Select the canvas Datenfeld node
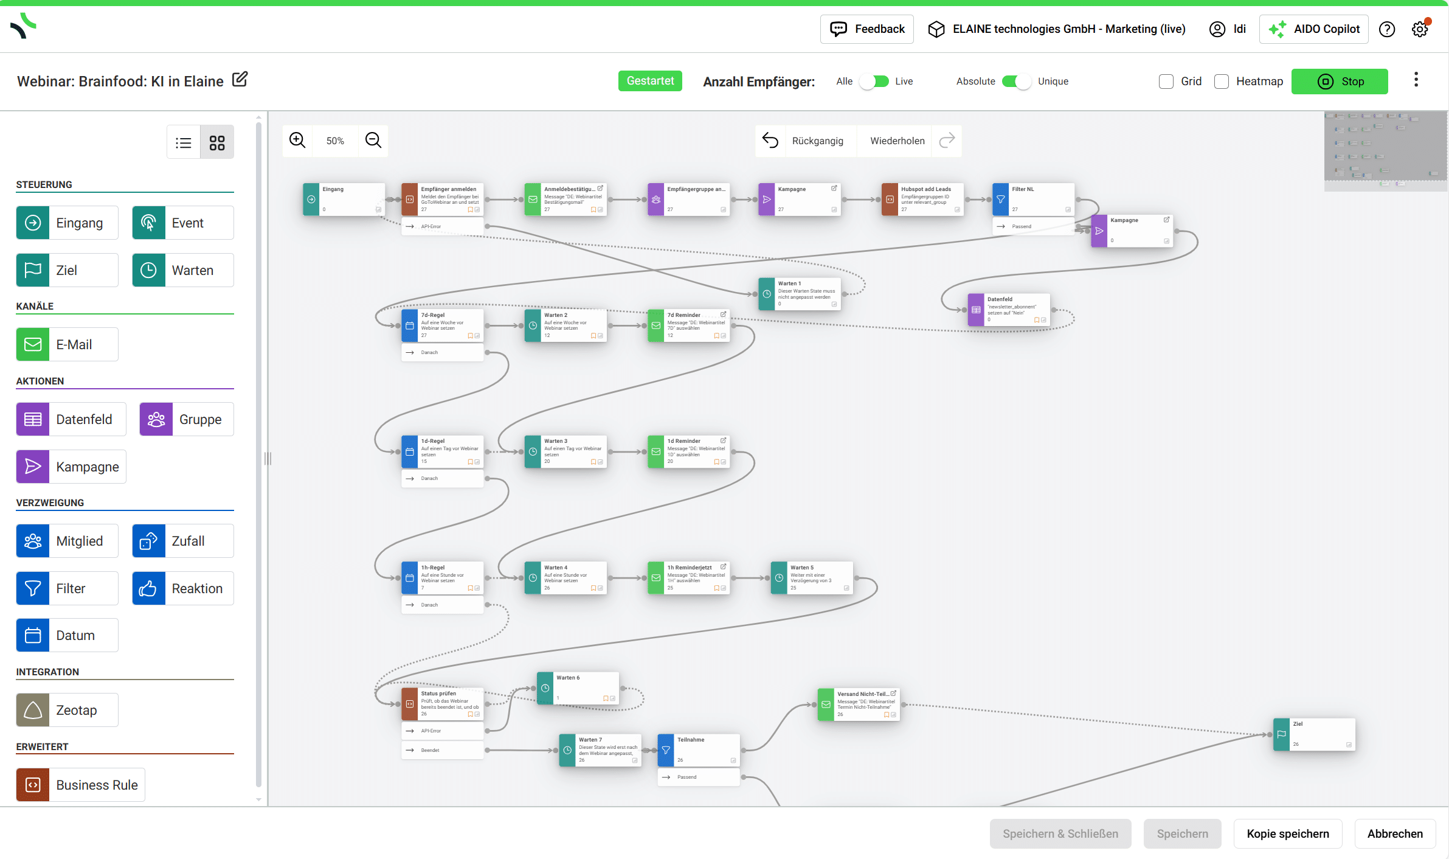The image size is (1449, 859). 1009,310
